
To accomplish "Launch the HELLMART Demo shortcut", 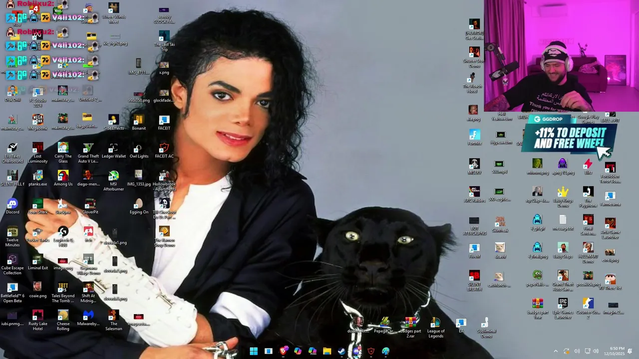I will (588, 253).
